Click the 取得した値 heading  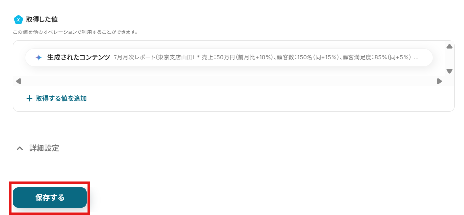click(42, 20)
